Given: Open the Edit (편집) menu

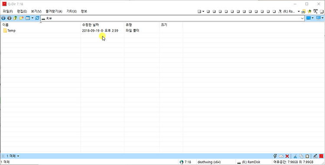Looking at the screenshot, I should [22, 11].
